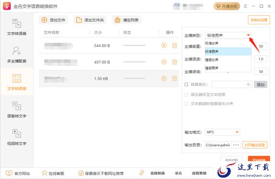Open the 语音转文字 sidebar section
Image resolution: width=275 pixels, height=179 pixels.
click(x=16, y=109)
